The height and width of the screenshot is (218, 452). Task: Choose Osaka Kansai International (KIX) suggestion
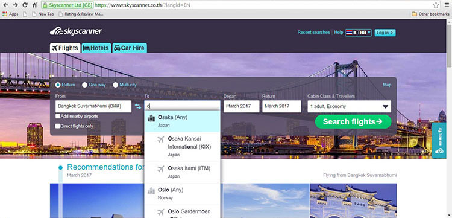click(x=182, y=147)
